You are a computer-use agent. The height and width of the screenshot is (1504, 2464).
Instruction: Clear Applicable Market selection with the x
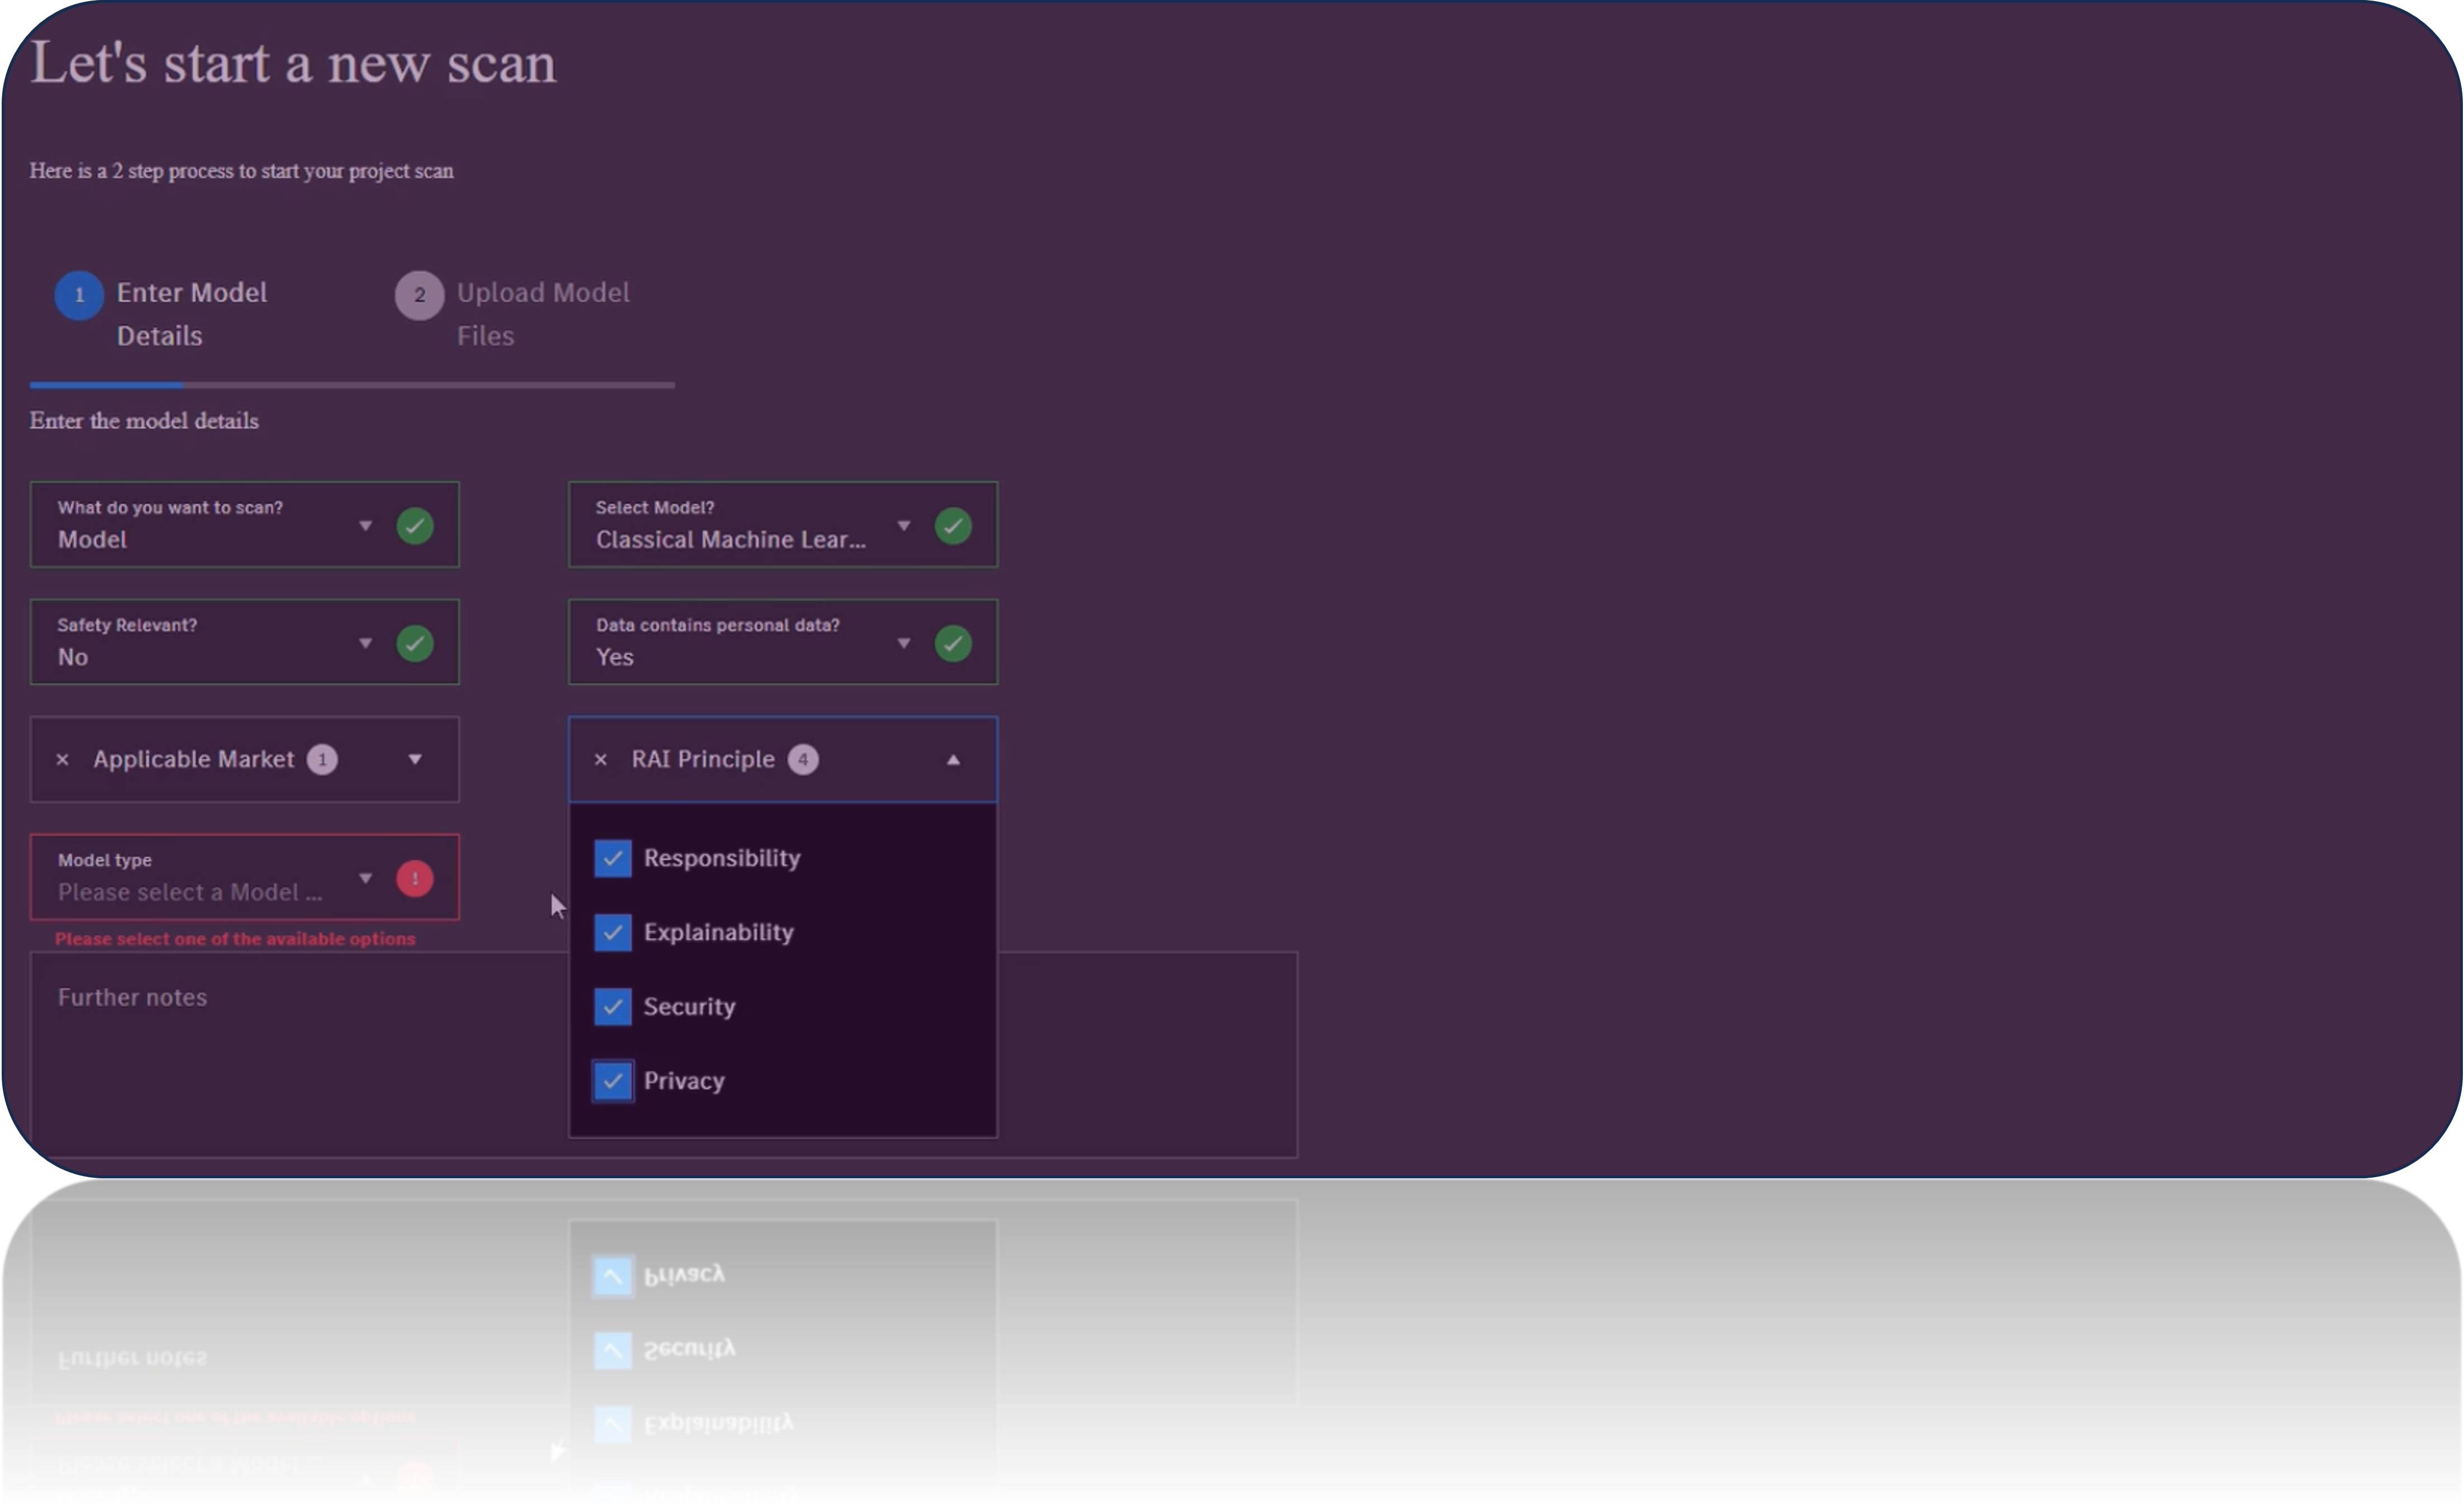(x=62, y=760)
